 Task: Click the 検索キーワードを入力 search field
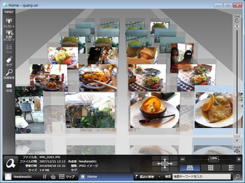click(202, 177)
